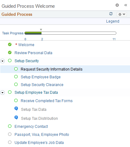Image resolution: width=130 pixels, height=147 pixels.
Task: Refresh the Guided Process pagelet
Action: point(111,14)
